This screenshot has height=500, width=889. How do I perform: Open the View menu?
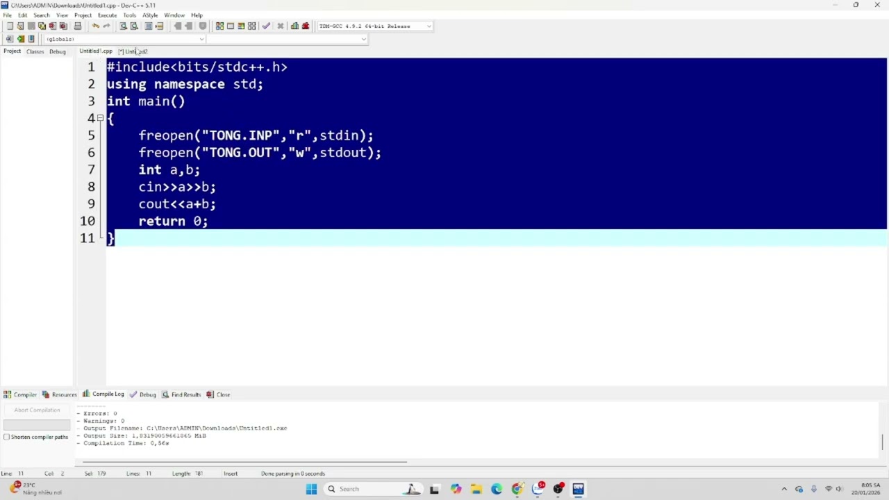point(62,15)
